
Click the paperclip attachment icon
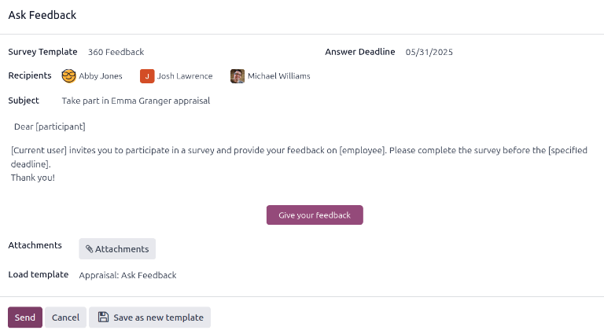point(90,249)
